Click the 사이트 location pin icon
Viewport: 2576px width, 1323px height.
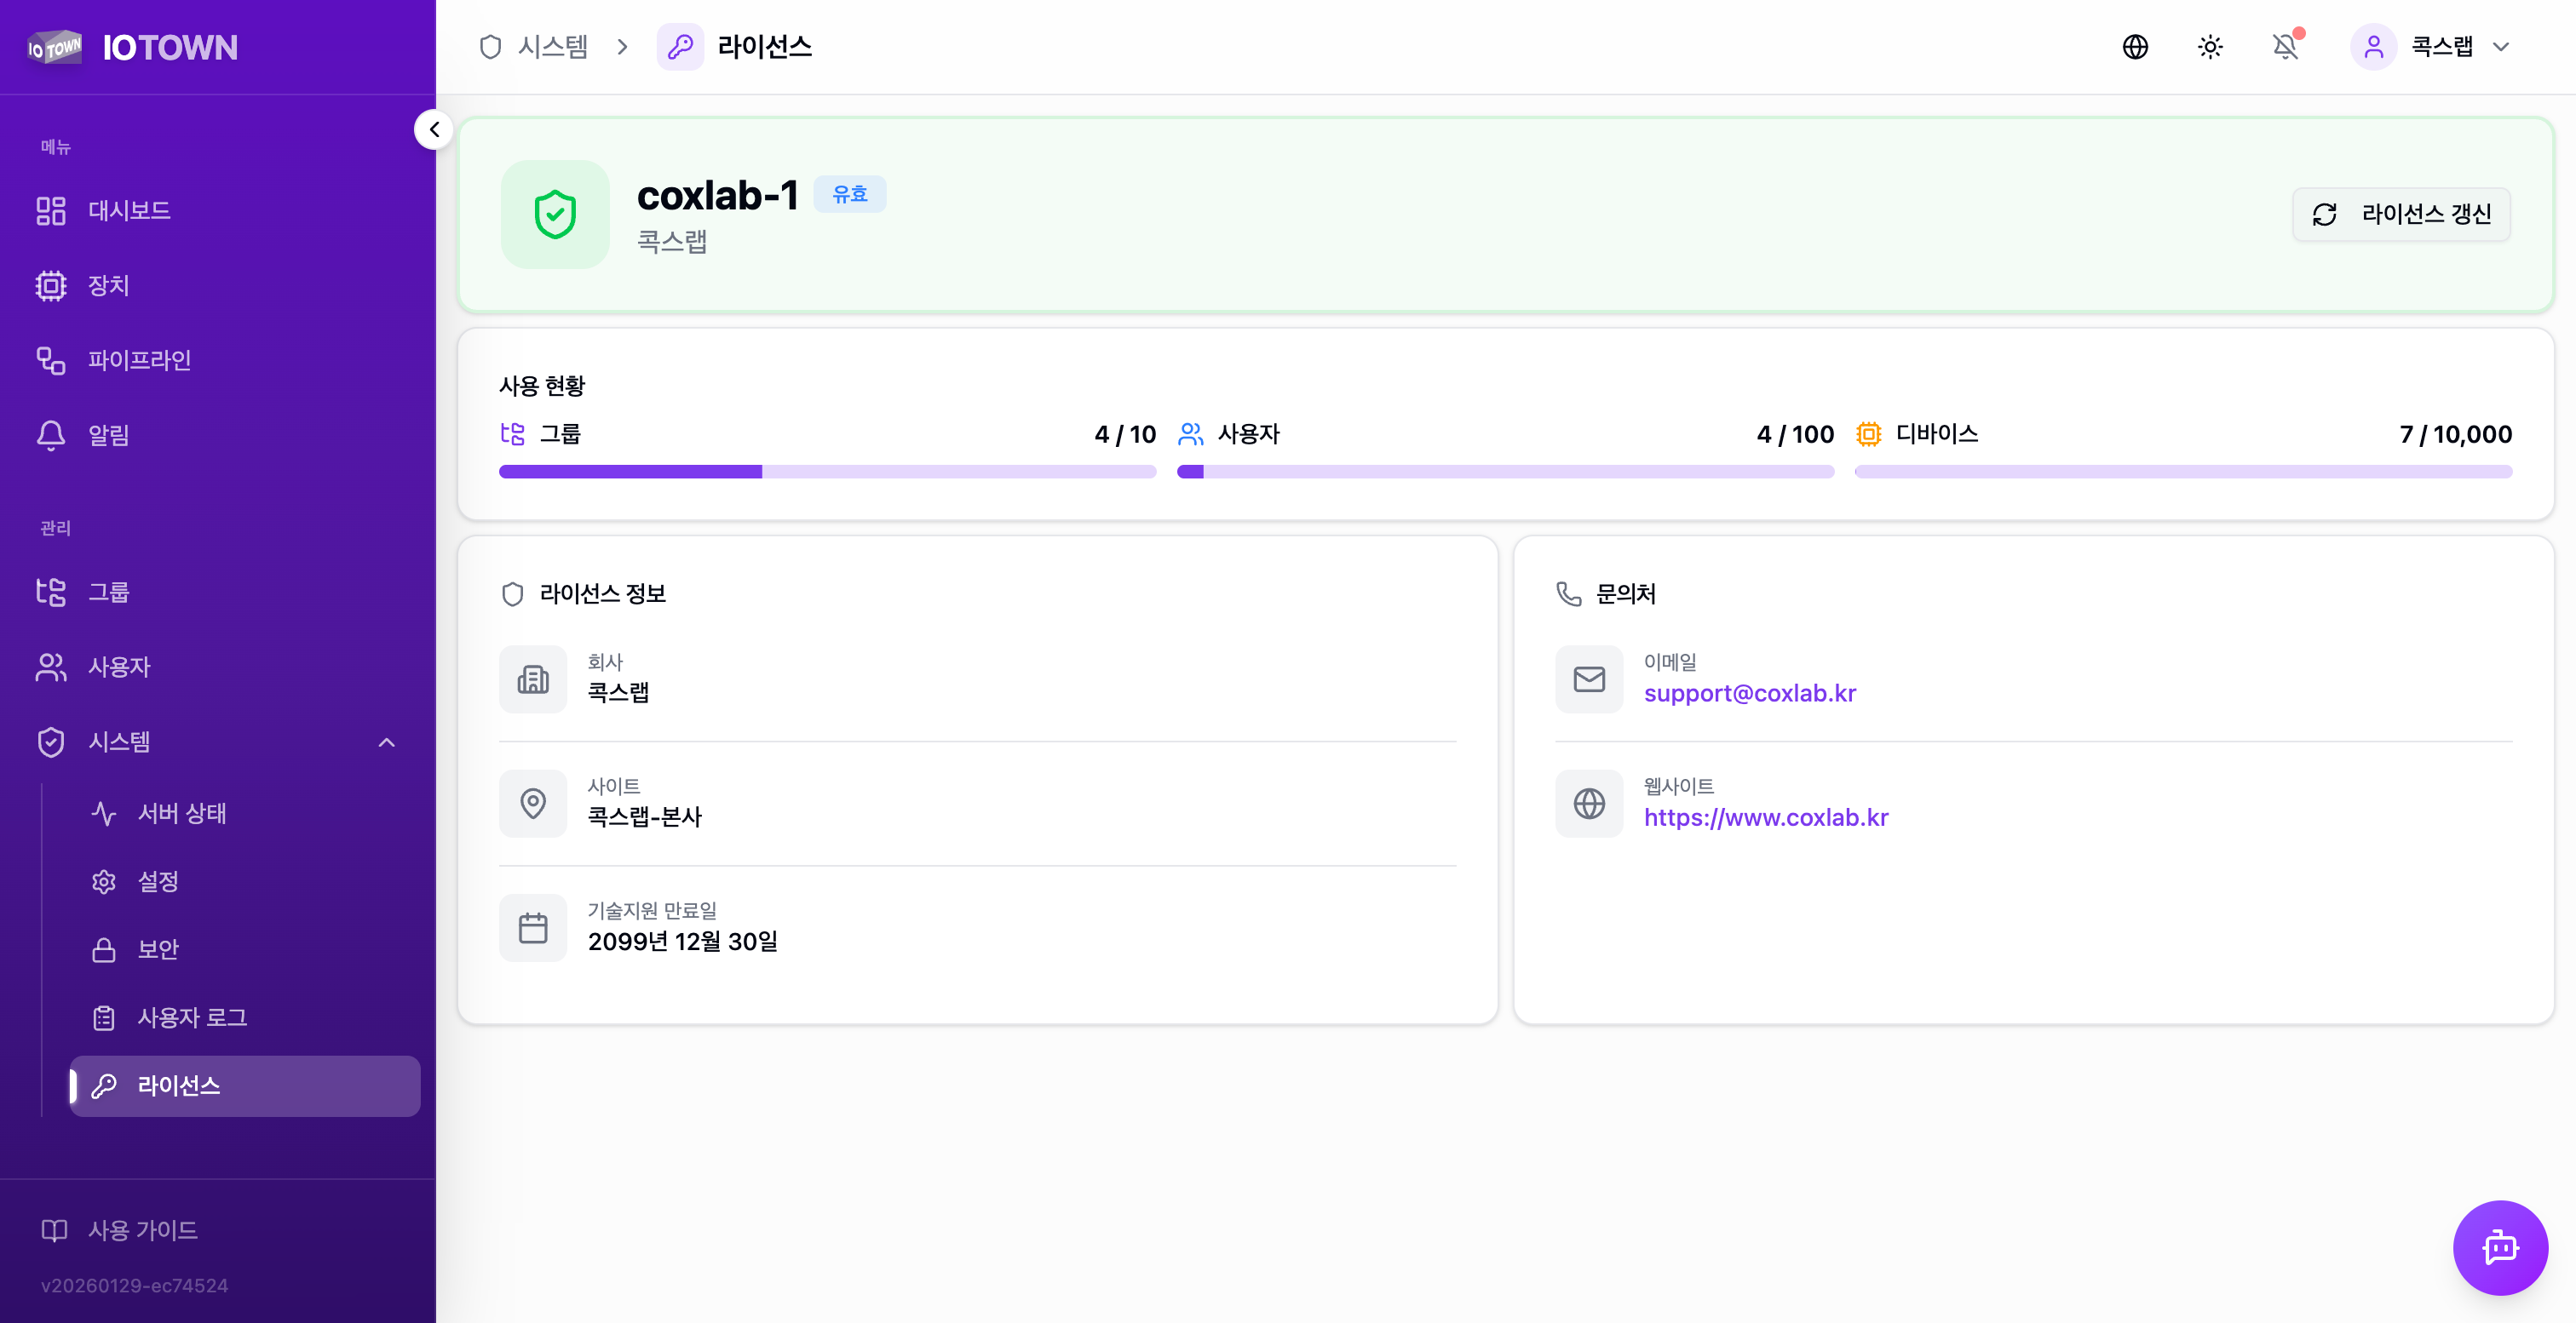tap(533, 804)
